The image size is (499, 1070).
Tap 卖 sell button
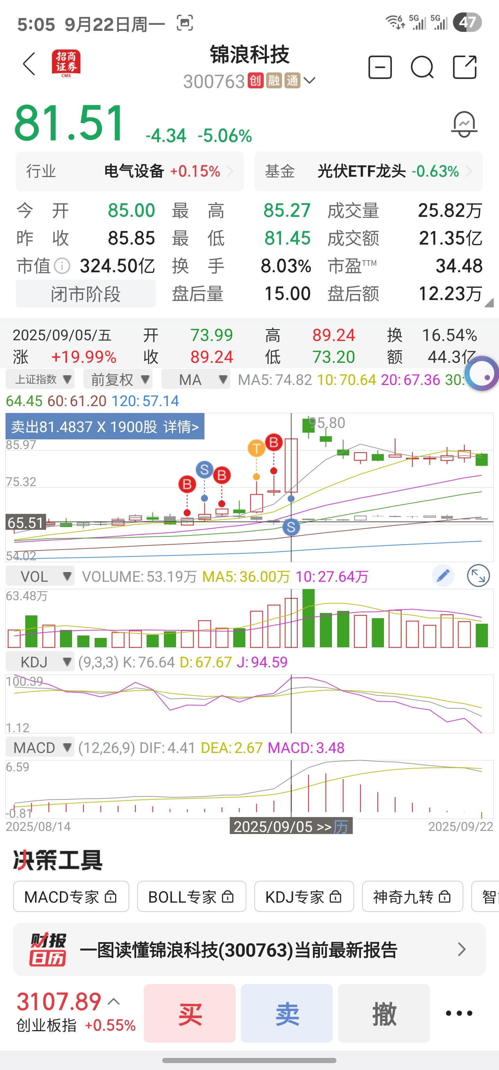(x=287, y=1013)
